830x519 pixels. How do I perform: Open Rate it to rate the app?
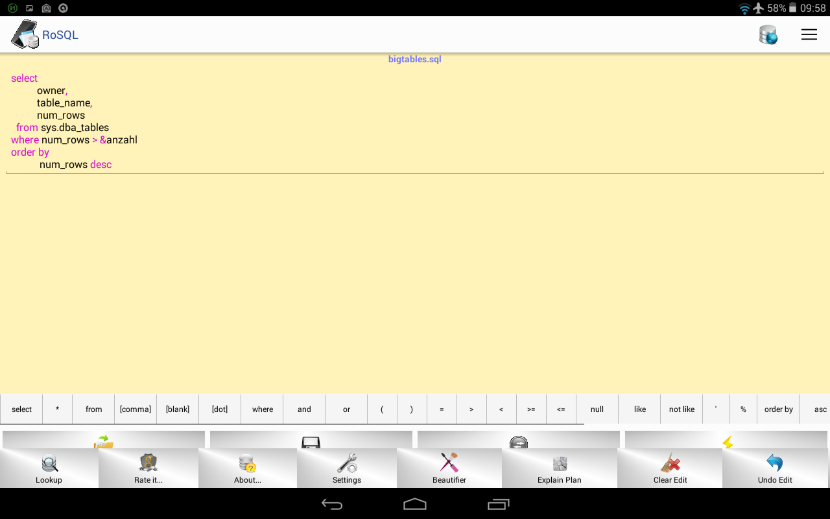pos(148,468)
